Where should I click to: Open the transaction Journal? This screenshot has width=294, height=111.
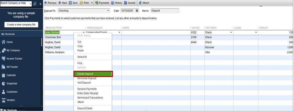130,3
